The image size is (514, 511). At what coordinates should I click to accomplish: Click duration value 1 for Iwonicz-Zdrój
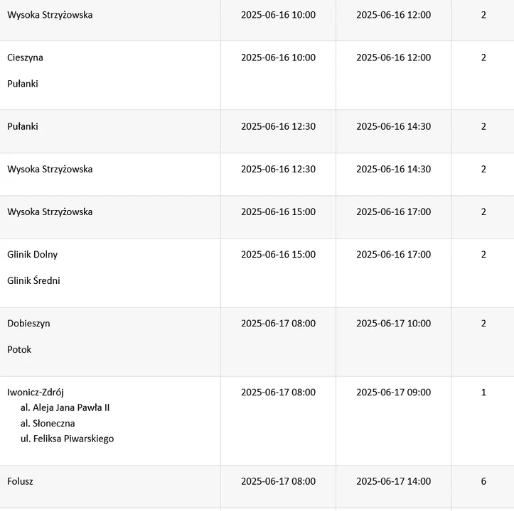coord(483,392)
